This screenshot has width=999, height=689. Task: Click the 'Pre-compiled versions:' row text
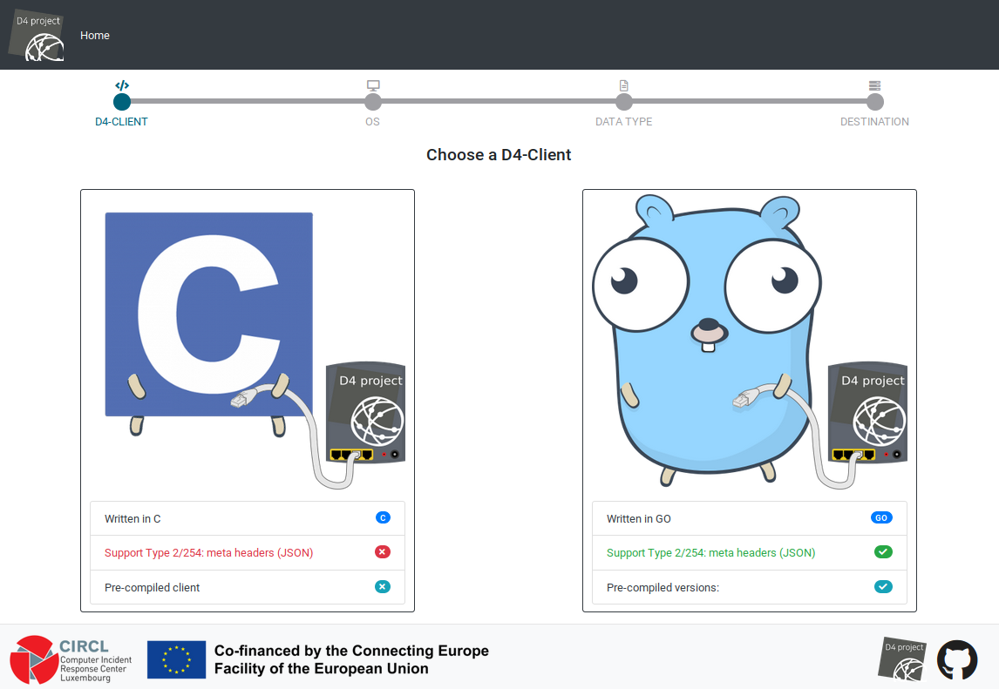663,588
